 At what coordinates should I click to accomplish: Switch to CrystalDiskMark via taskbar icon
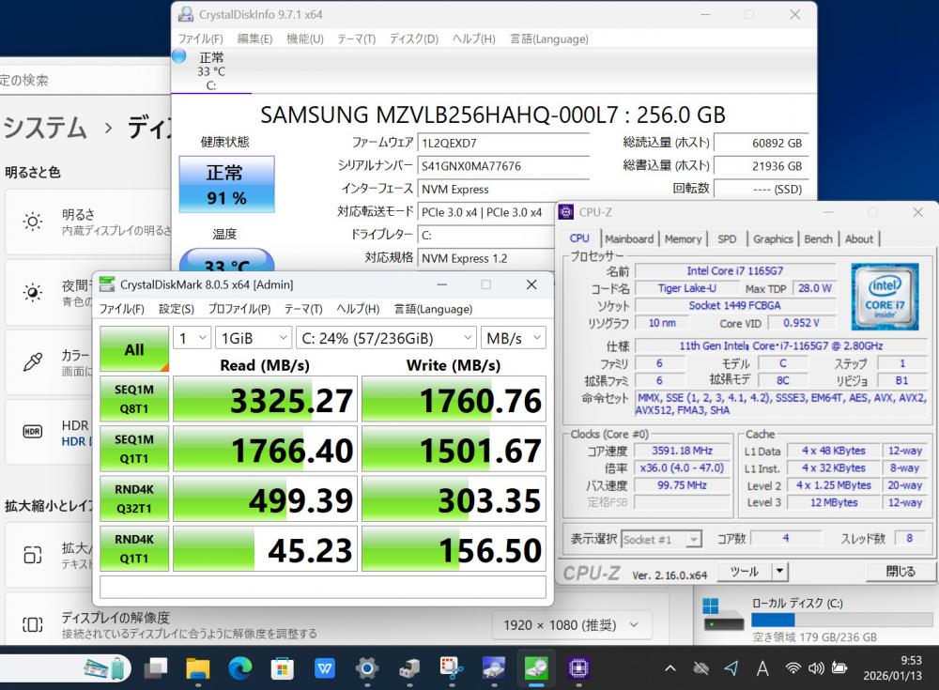[x=536, y=667]
